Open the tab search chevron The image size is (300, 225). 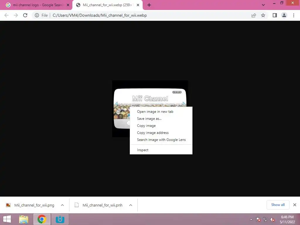coord(263,5)
